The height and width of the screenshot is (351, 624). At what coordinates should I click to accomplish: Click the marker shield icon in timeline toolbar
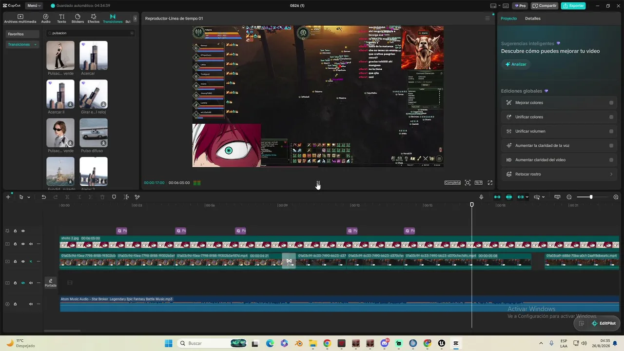point(114,197)
